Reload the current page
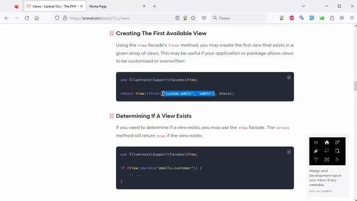The height and width of the screenshot is (201, 357). tap(27, 18)
